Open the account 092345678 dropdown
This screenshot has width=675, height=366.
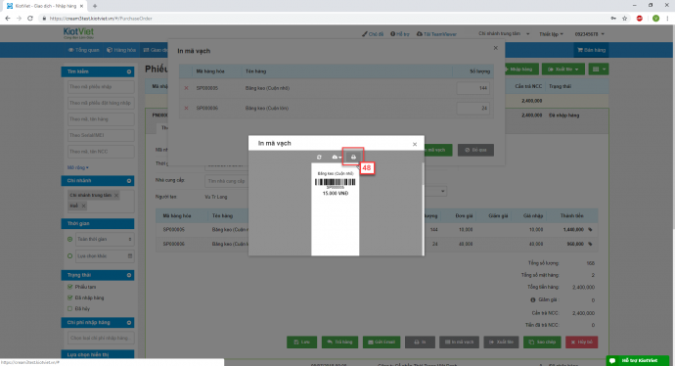click(x=589, y=34)
